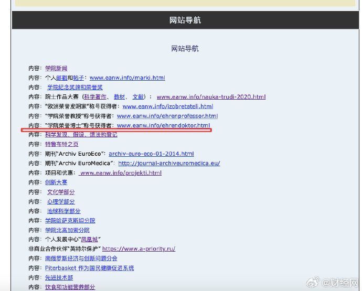Open the 学院哈萨克斯坦分院 link
This screenshot has width=362, height=291.
70,220
